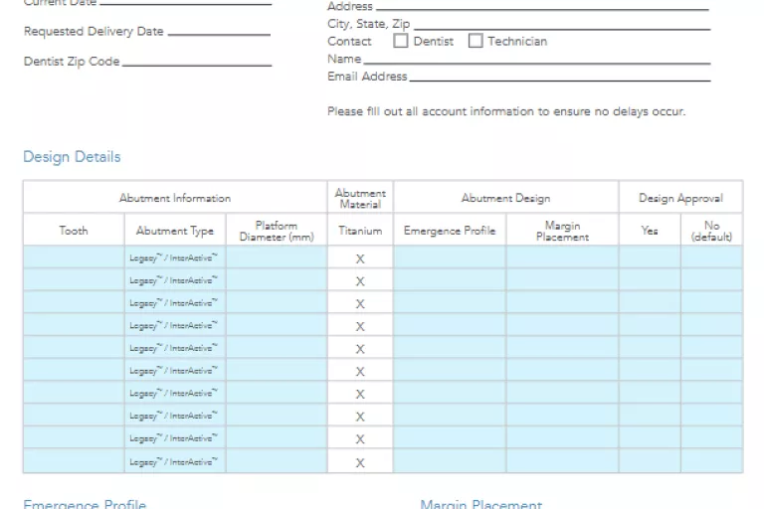This screenshot has width=764, height=509.
Task: Click the Titanium column header
Action: click(360, 230)
